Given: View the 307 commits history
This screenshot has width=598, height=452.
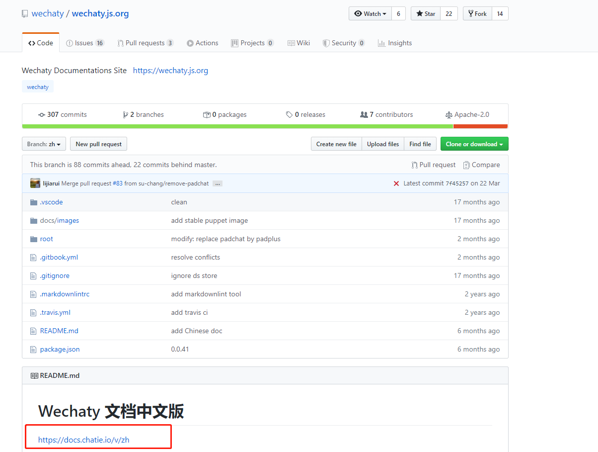Looking at the screenshot, I should (x=63, y=114).
